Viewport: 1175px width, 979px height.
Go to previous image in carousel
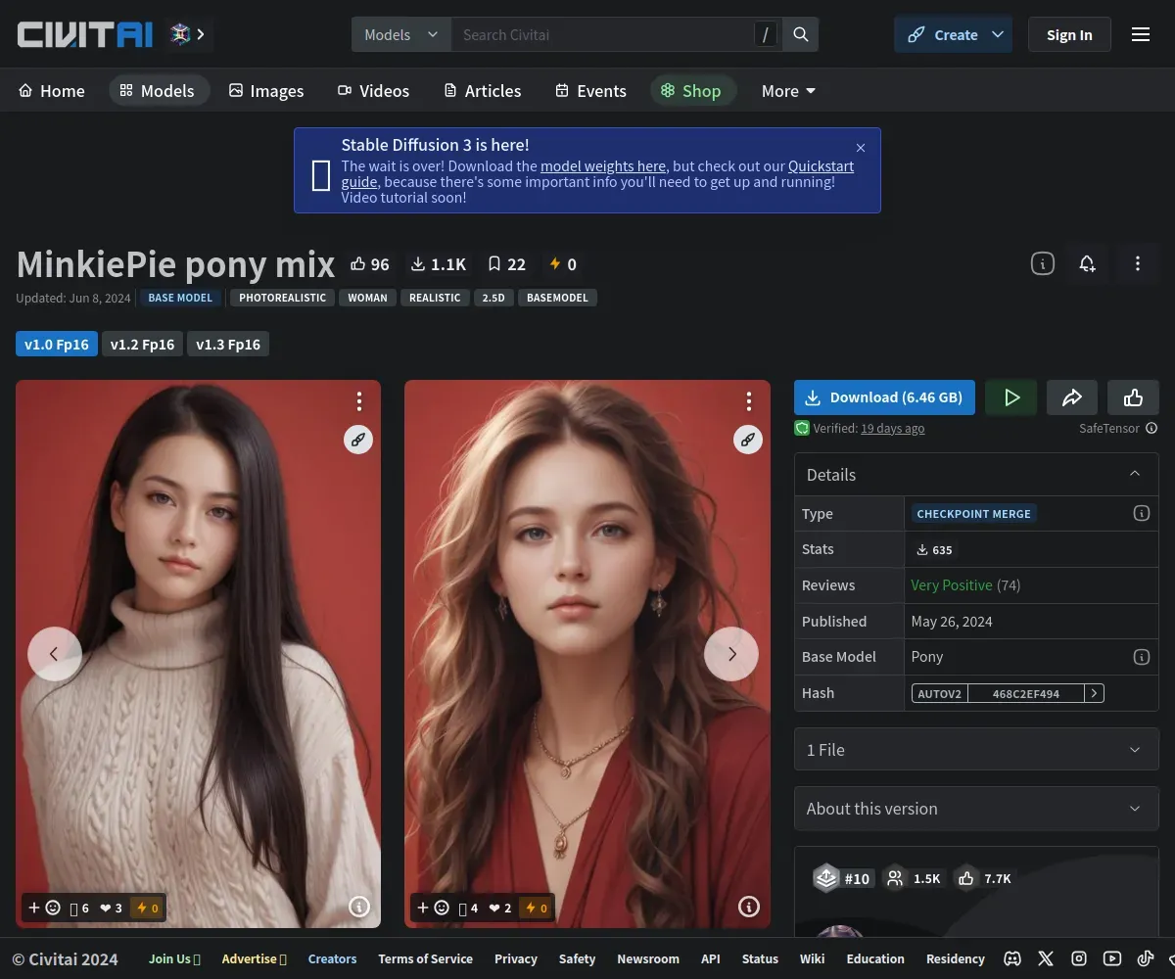coord(55,654)
